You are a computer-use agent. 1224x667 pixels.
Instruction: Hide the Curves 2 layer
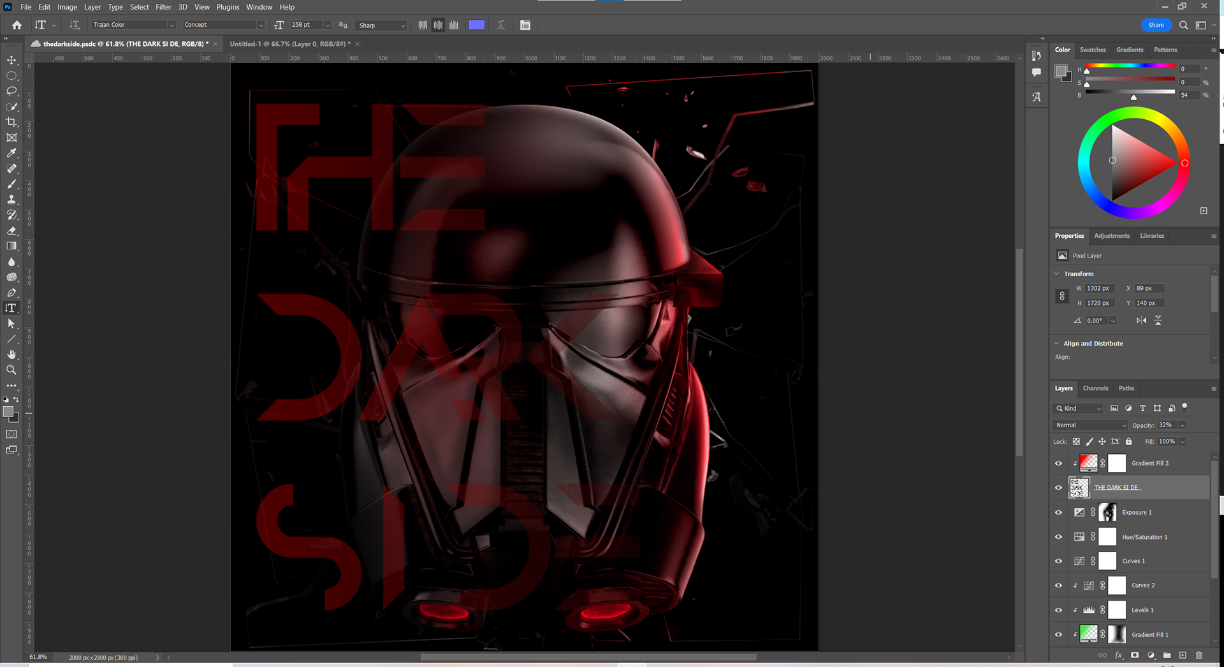(x=1059, y=585)
